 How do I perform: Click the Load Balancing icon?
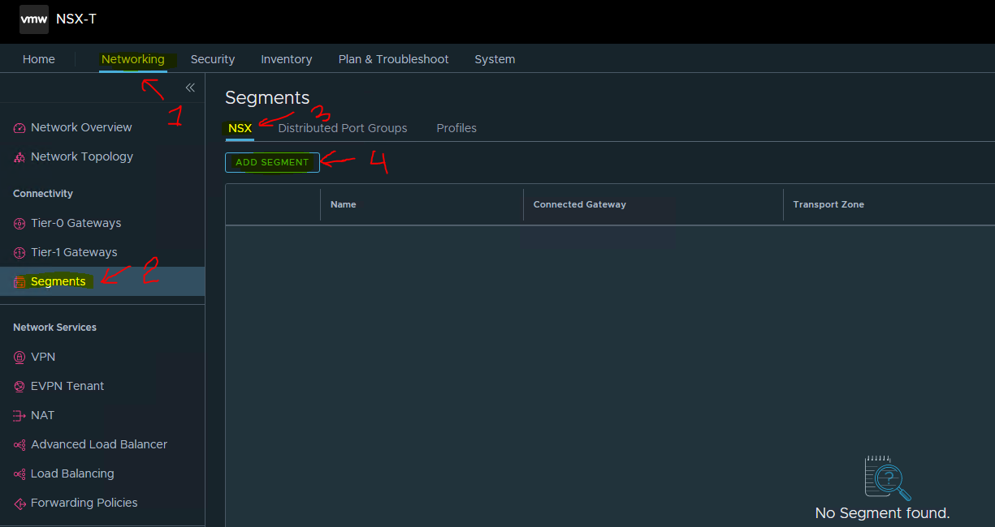pos(19,474)
